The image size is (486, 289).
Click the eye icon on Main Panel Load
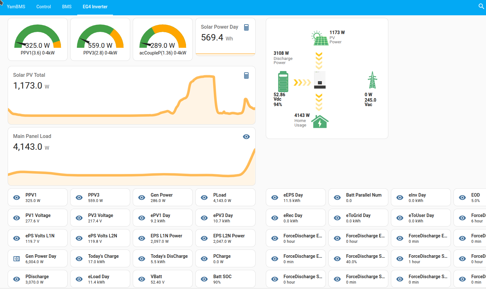[x=246, y=137]
